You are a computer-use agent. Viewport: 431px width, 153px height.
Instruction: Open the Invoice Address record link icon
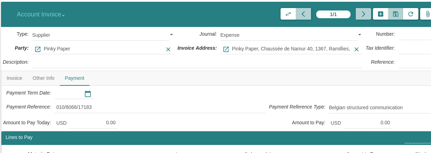[x=226, y=49]
